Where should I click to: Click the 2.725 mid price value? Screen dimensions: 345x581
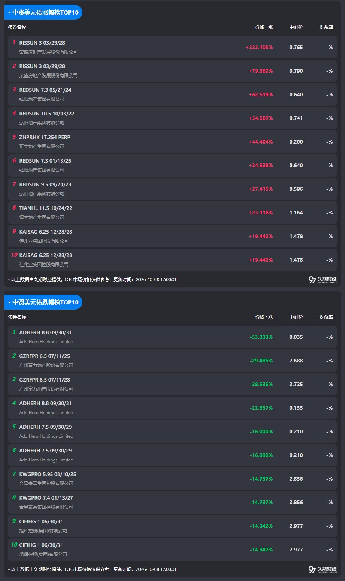(x=296, y=385)
